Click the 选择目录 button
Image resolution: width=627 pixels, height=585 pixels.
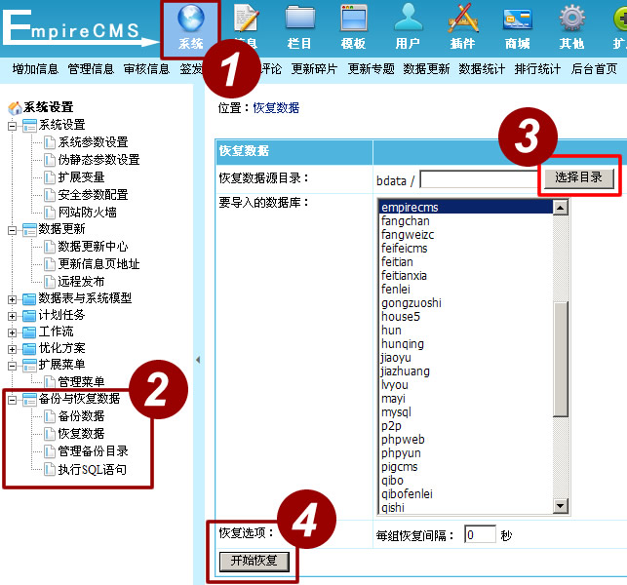click(578, 177)
